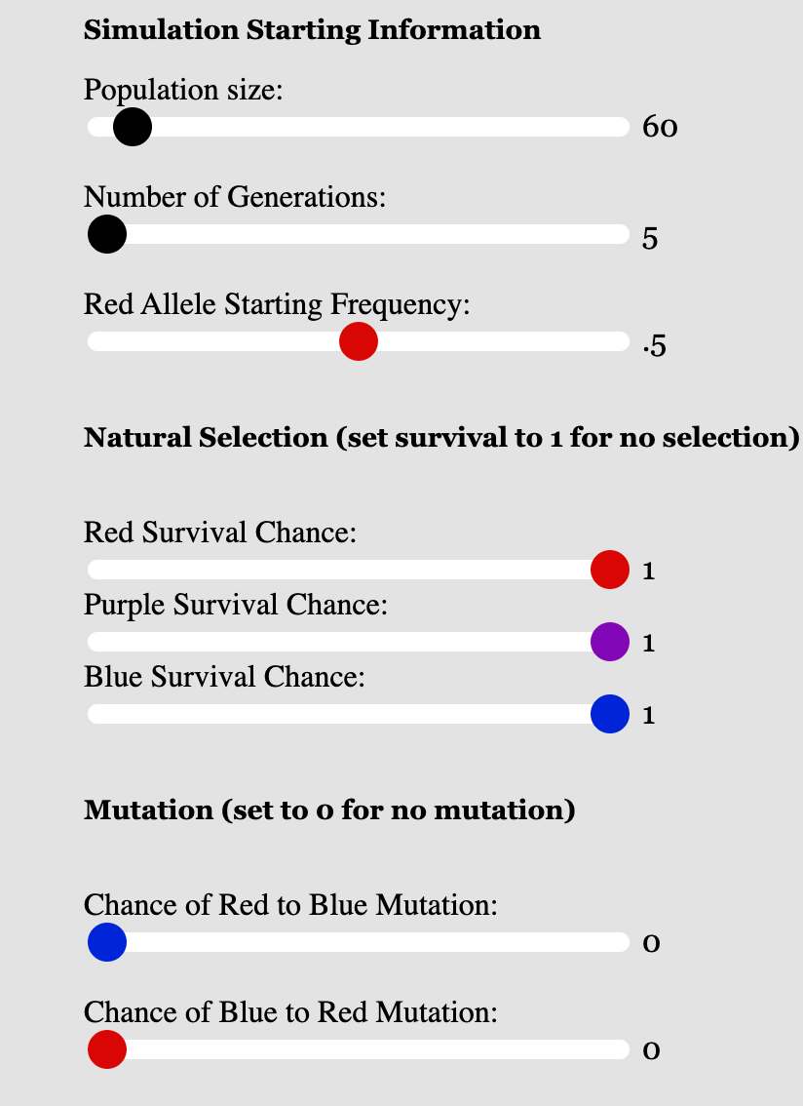Click the Purple Survival Chance value 1
Viewport: 803px width, 1106px height.
click(x=649, y=643)
